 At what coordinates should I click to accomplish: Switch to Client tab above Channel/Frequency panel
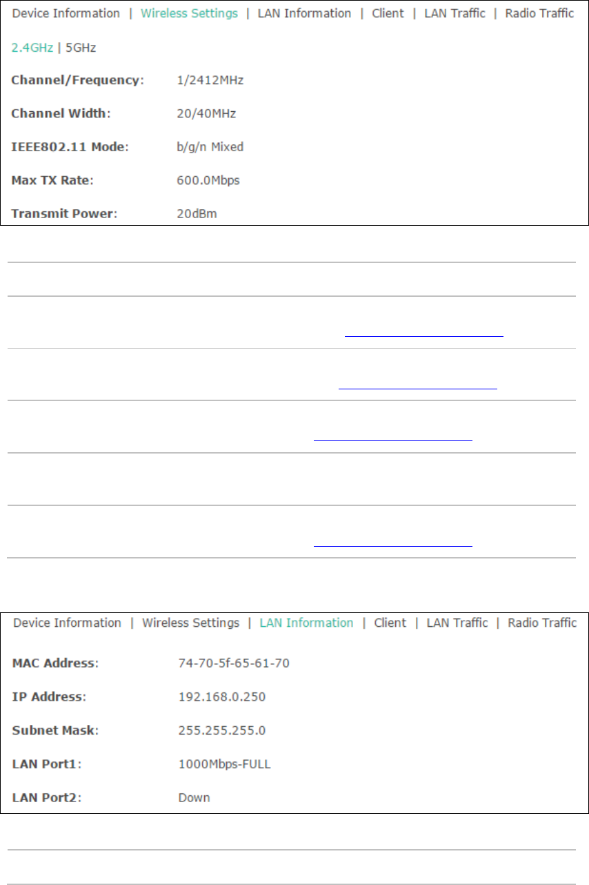(x=388, y=13)
